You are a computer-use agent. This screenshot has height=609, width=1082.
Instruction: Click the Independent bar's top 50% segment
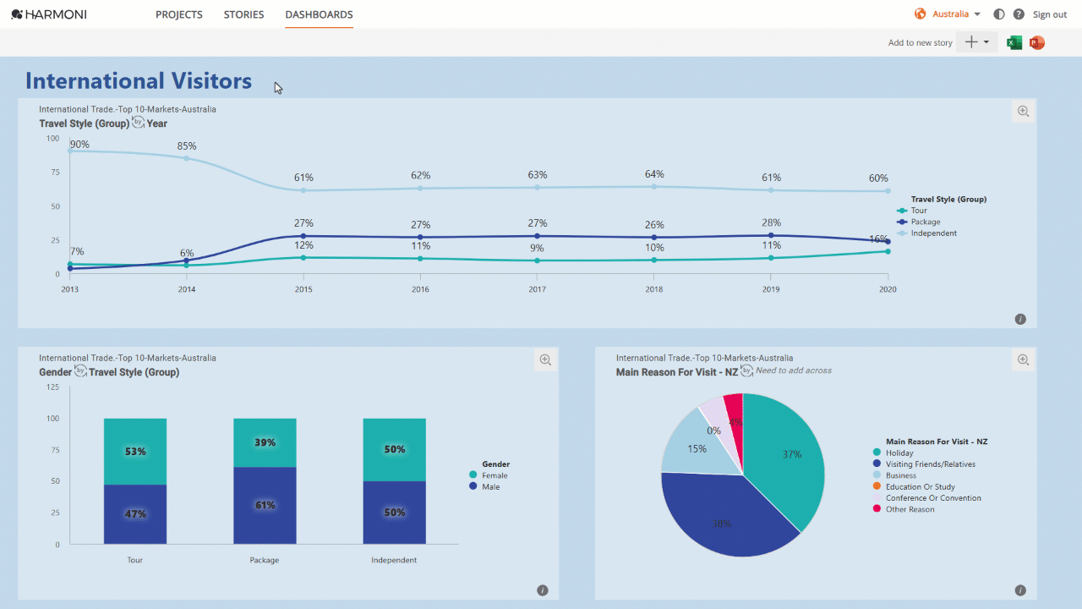(x=395, y=450)
